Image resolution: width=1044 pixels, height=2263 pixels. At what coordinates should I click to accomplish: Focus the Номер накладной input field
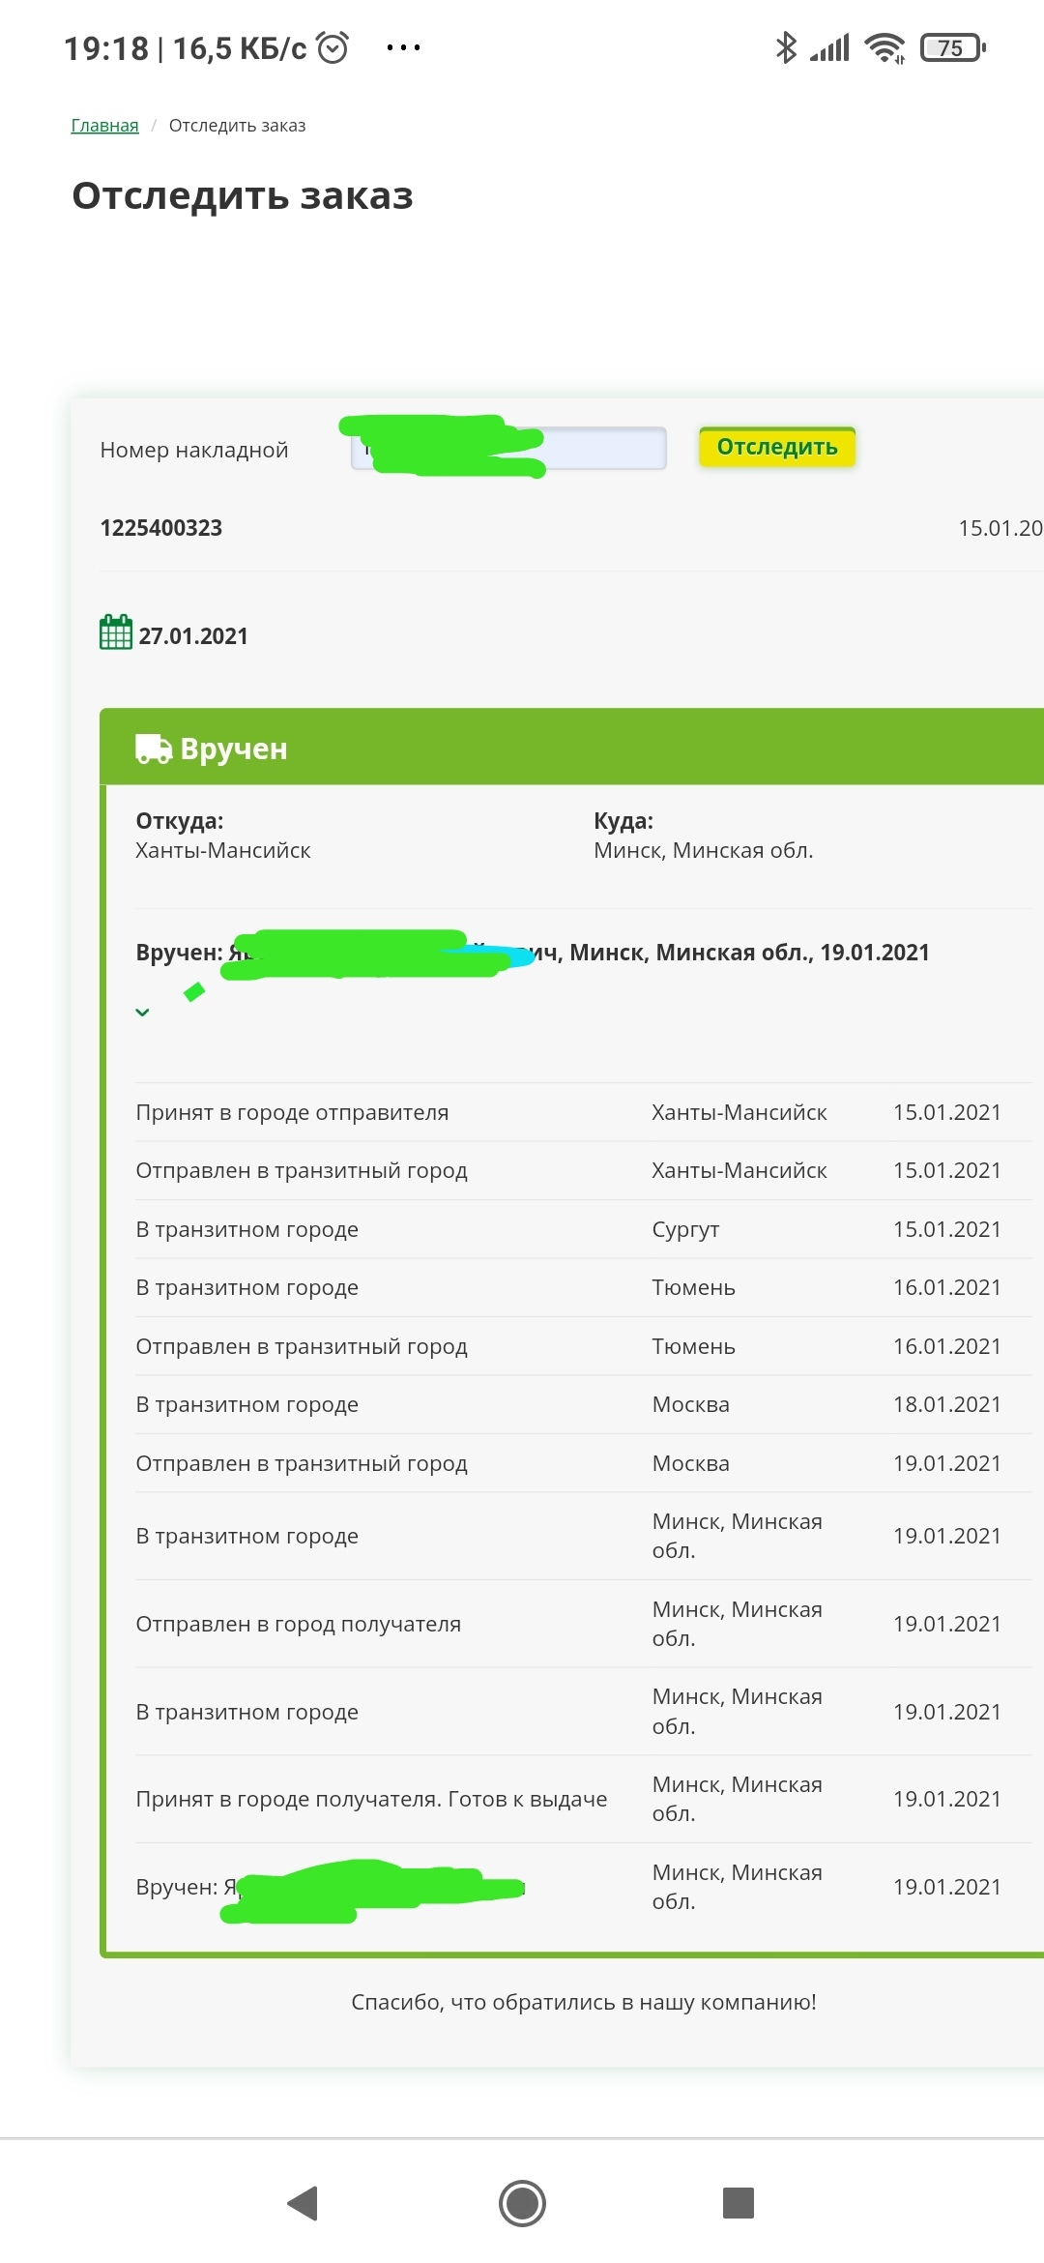point(599,449)
